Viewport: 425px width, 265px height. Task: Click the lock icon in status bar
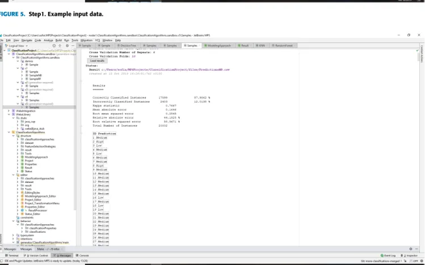click(405, 261)
